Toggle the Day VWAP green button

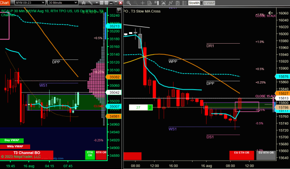(x=12, y=141)
